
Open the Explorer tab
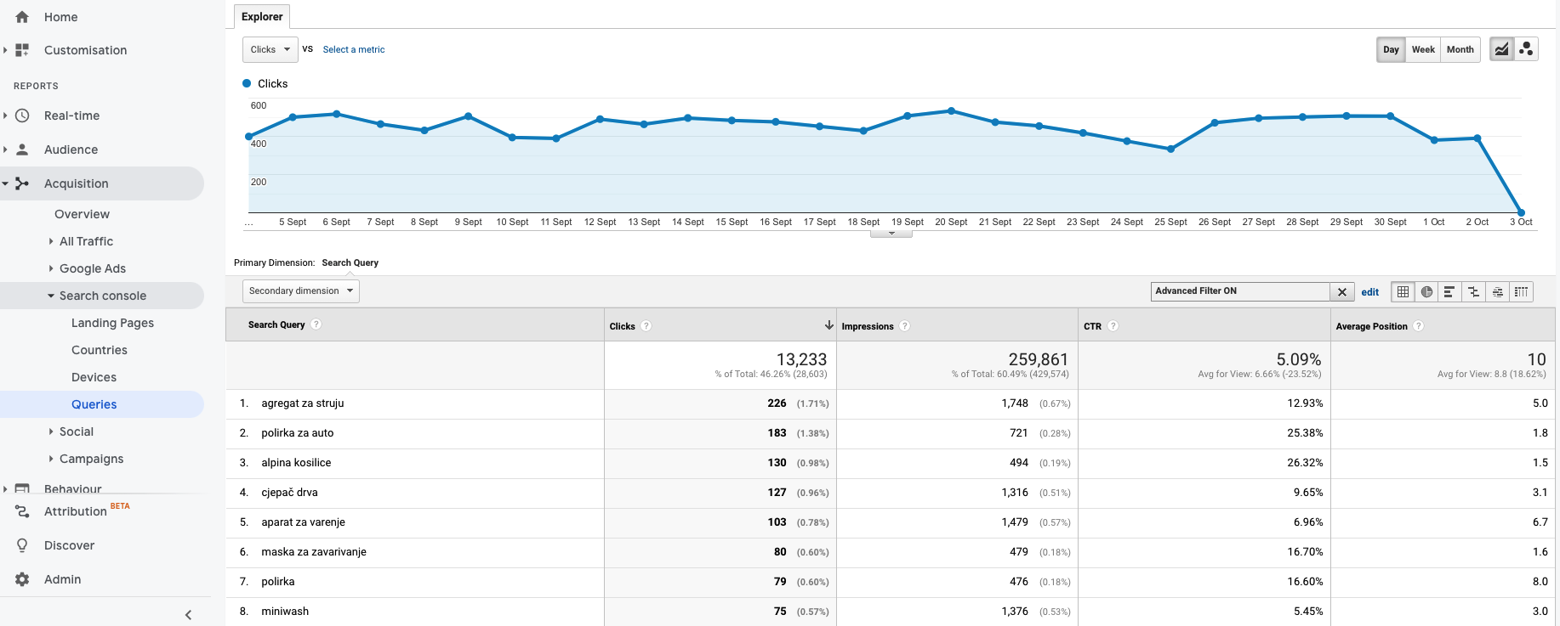pos(262,16)
